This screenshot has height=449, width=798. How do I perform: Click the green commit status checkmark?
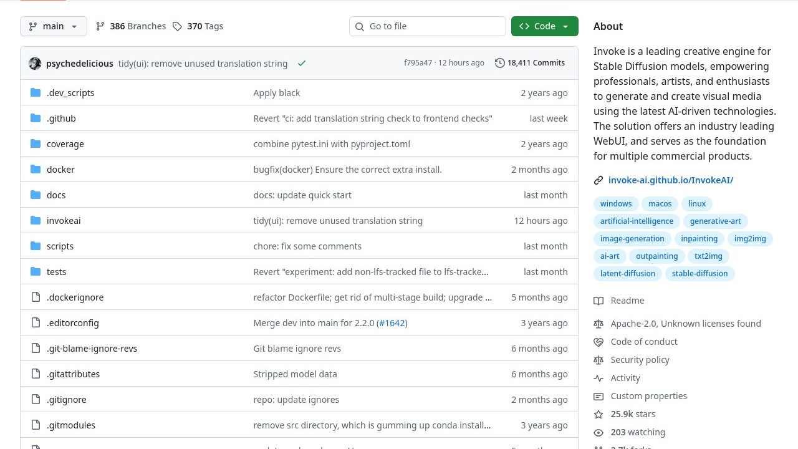[x=302, y=64]
